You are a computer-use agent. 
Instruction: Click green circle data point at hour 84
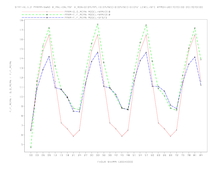[x=201, y=60]
